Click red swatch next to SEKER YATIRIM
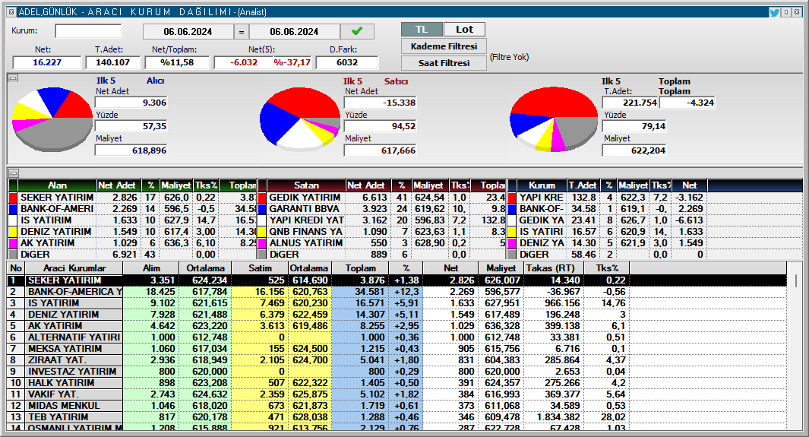Viewport: 809px width, 437px height. [14, 198]
